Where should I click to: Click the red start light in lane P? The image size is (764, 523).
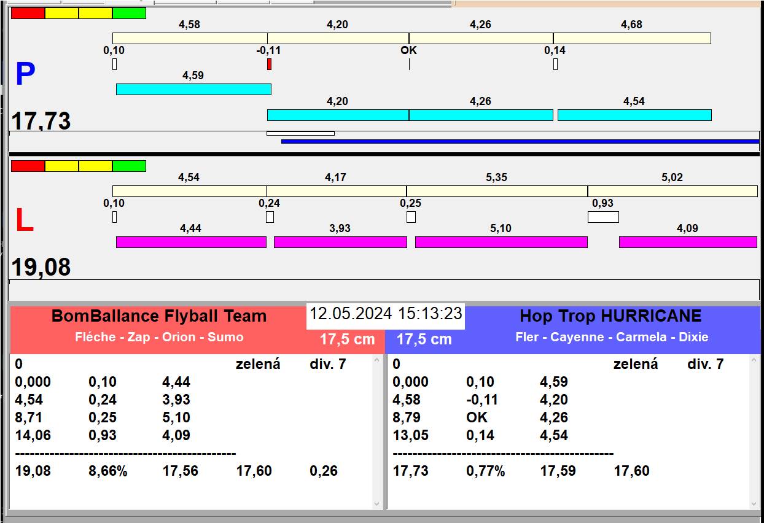click(x=28, y=13)
